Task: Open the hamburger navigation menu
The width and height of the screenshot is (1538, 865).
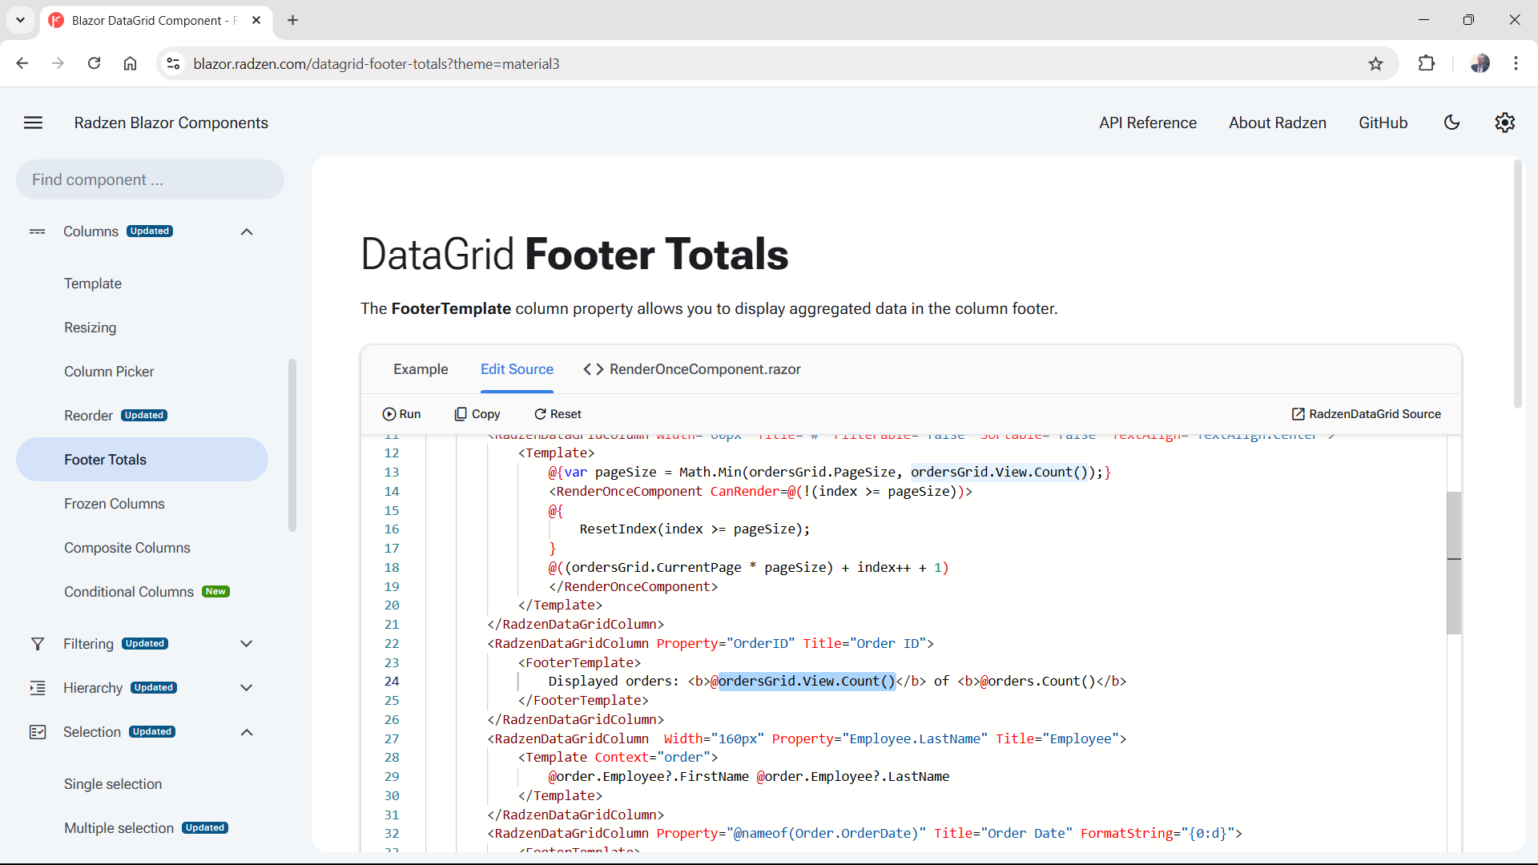Action: point(33,123)
